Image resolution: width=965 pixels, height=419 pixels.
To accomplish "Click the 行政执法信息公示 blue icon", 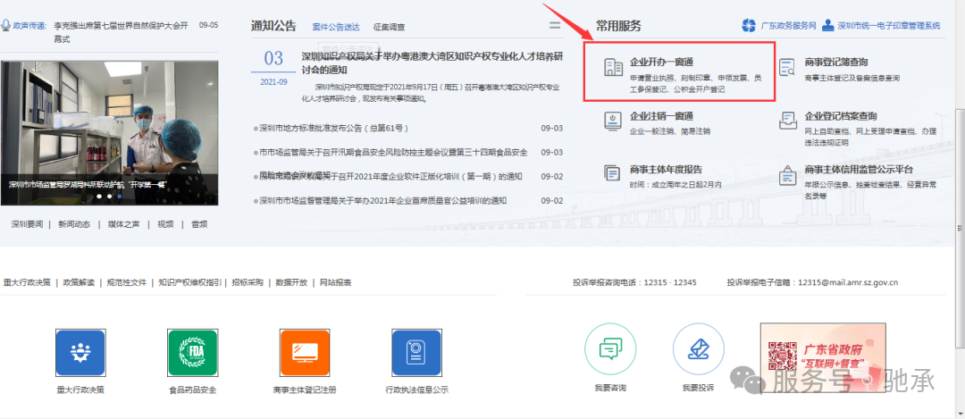I will [416, 352].
